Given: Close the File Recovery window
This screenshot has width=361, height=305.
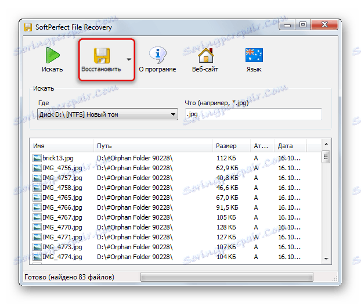Looking at the screenshot, I should (x=324, y=24).
